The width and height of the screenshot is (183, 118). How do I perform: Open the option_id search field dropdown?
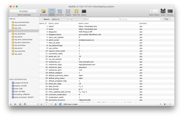coord(60,19)
